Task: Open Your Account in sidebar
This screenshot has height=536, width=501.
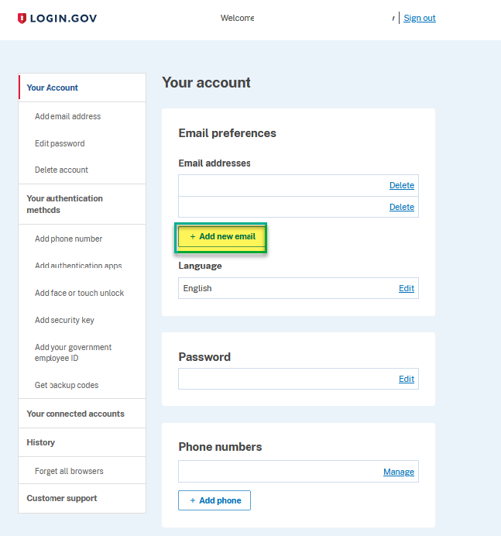Action: (53, 88)
